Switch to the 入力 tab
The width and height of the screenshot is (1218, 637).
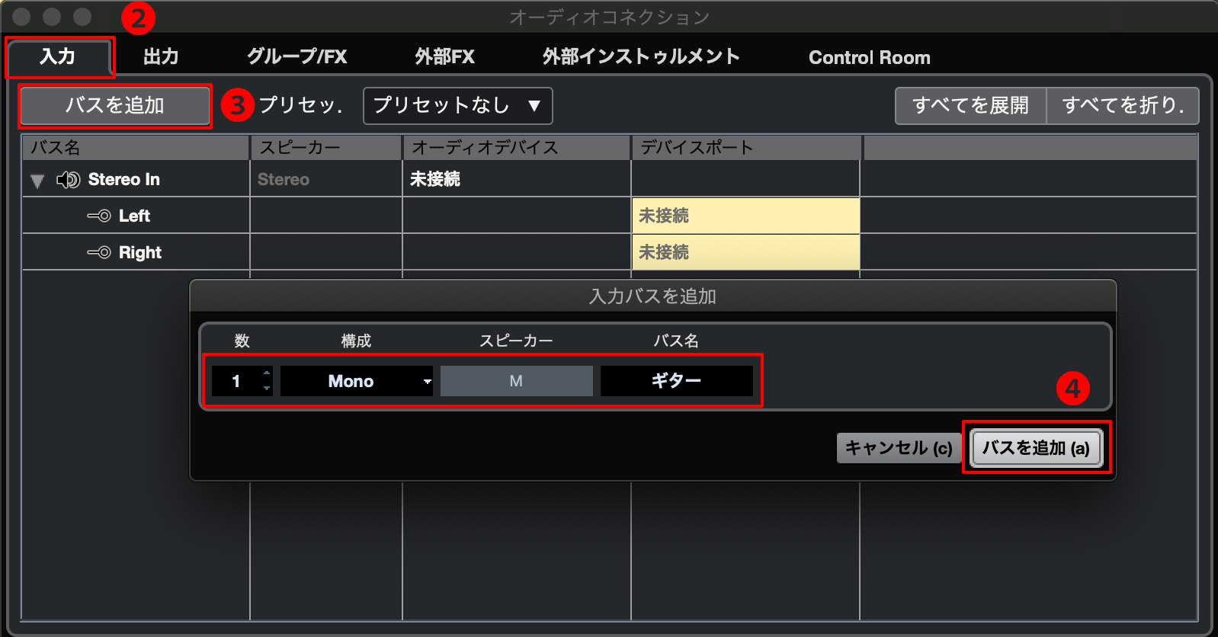(58, 57)
